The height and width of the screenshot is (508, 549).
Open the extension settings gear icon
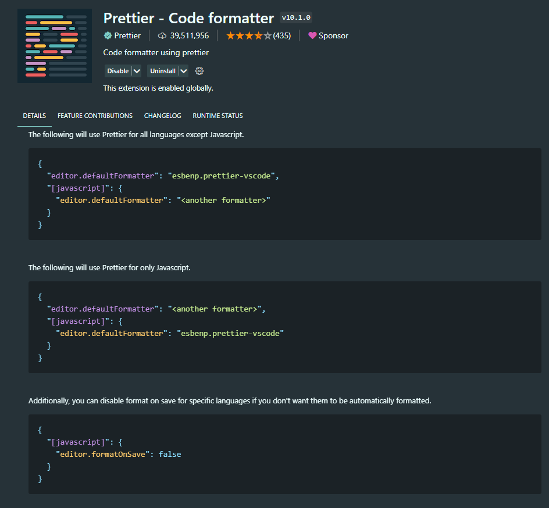(199, 71)
